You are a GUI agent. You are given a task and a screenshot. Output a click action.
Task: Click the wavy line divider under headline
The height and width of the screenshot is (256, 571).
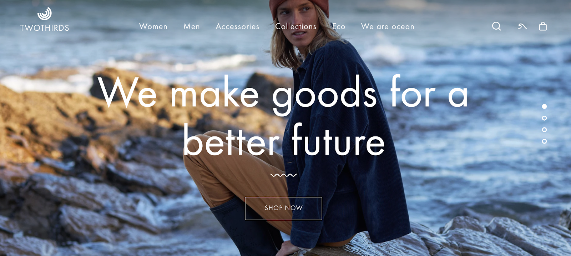284,175
